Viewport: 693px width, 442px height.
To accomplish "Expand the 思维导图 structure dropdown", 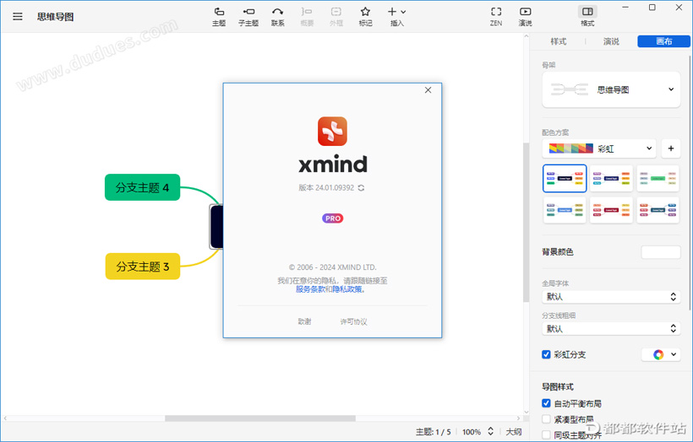I will click(x=611, y=89).
